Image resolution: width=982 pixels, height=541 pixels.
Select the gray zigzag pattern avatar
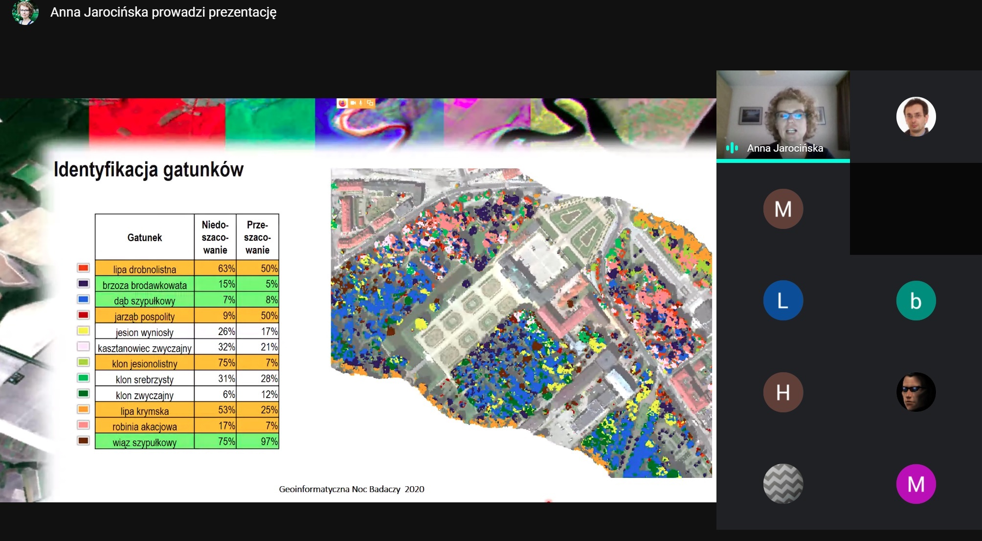[x=783, y=484]
